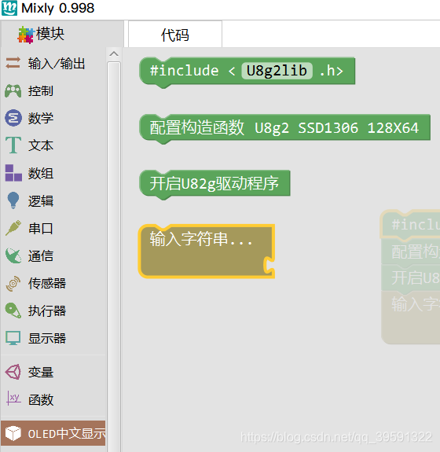Open the 串口 block category
440x452 pixels.
click(53, 228)
